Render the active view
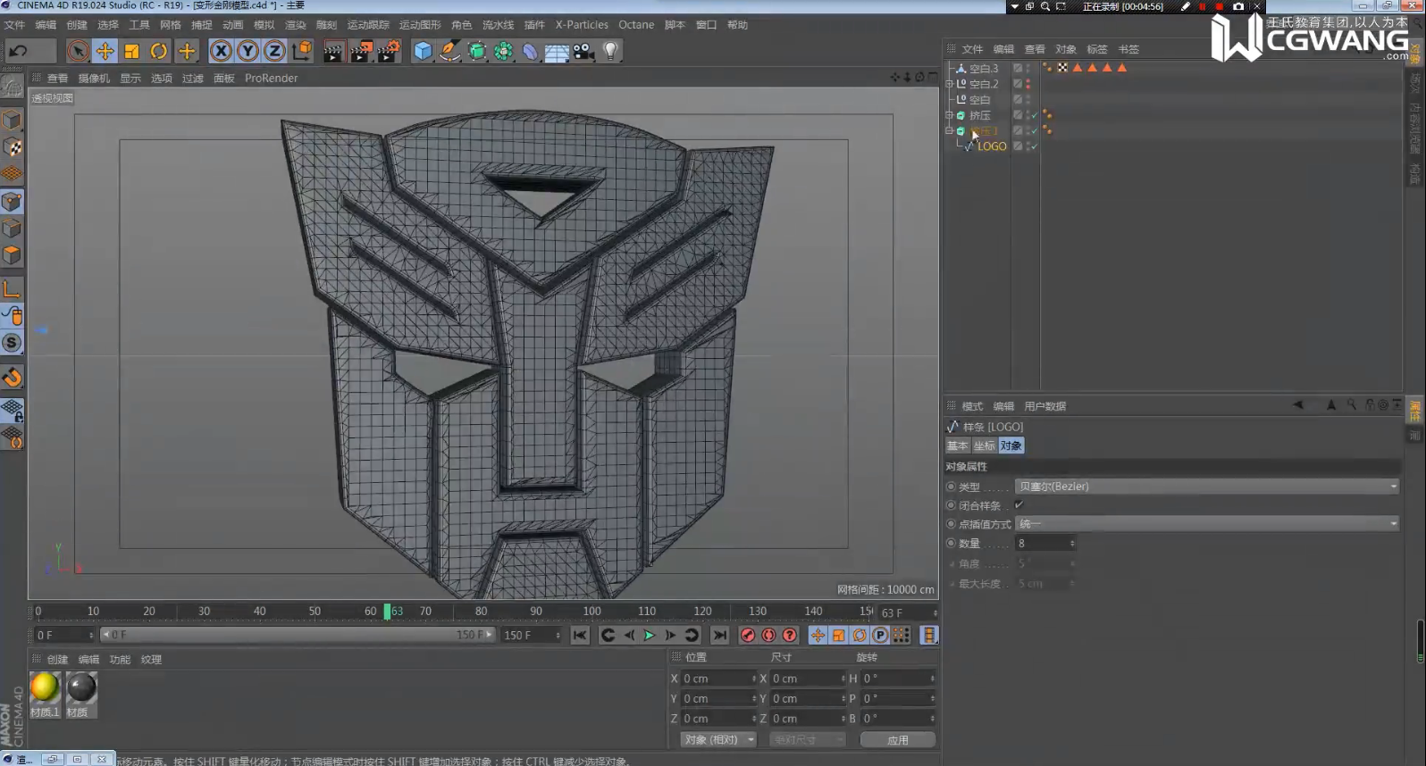 333,51
